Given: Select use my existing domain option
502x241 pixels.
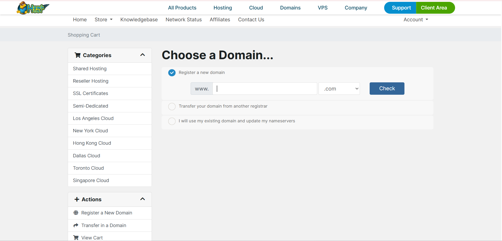Looking at the screenshot, I should [x=172, y=121].
